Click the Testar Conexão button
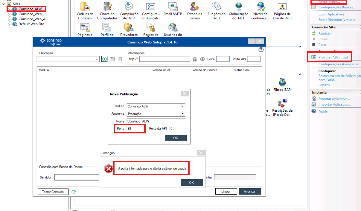This screenshot has height=211, width=361. pyautogui.click(x=53, y=192)
